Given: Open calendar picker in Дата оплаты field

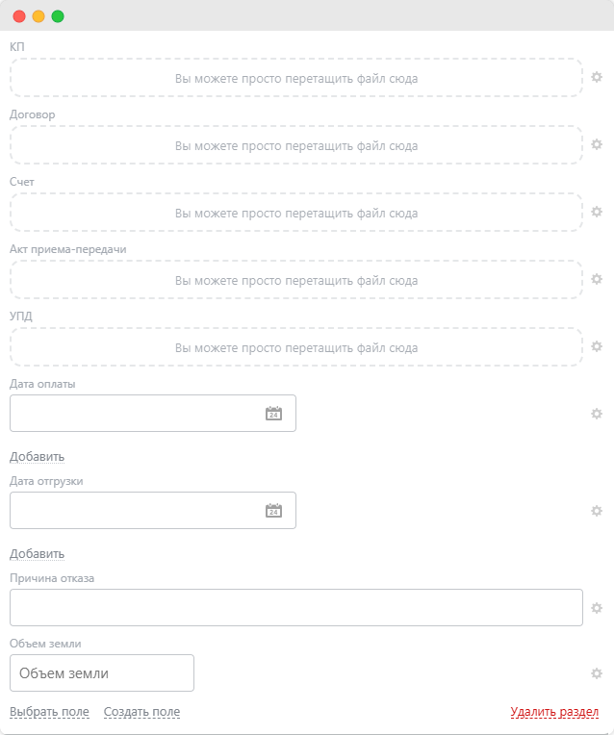Looking at the screenshot, I should [x=274, y=414].
